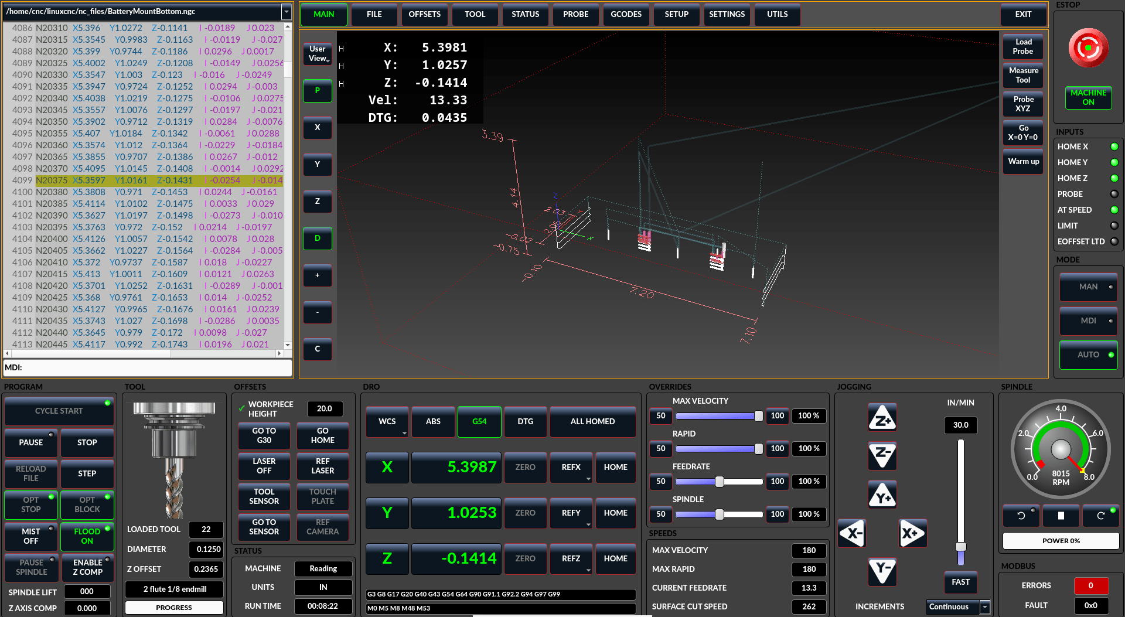Viewport: 1125px width, 617px height.
Task: Jog the Z axis up with Z+ arrow
Action: coord(882,418)
